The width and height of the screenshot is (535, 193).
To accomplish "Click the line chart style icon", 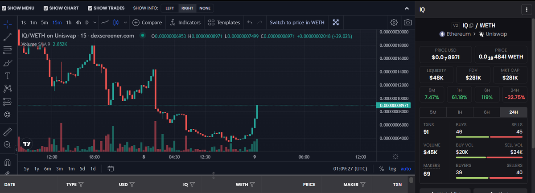I will [x=105, y=22].
